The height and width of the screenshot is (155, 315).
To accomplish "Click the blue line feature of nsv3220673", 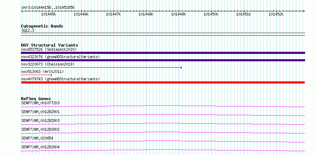I will 101,68.
